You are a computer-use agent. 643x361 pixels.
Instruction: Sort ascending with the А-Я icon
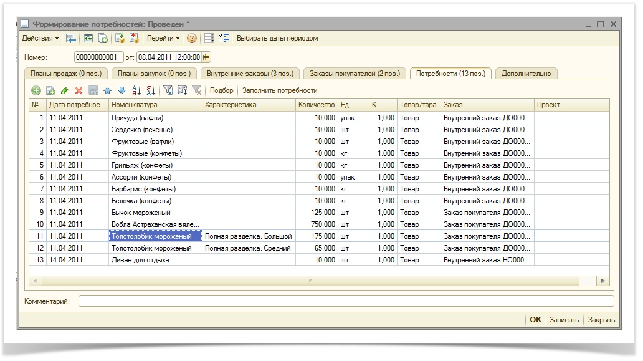click(136, 90)
